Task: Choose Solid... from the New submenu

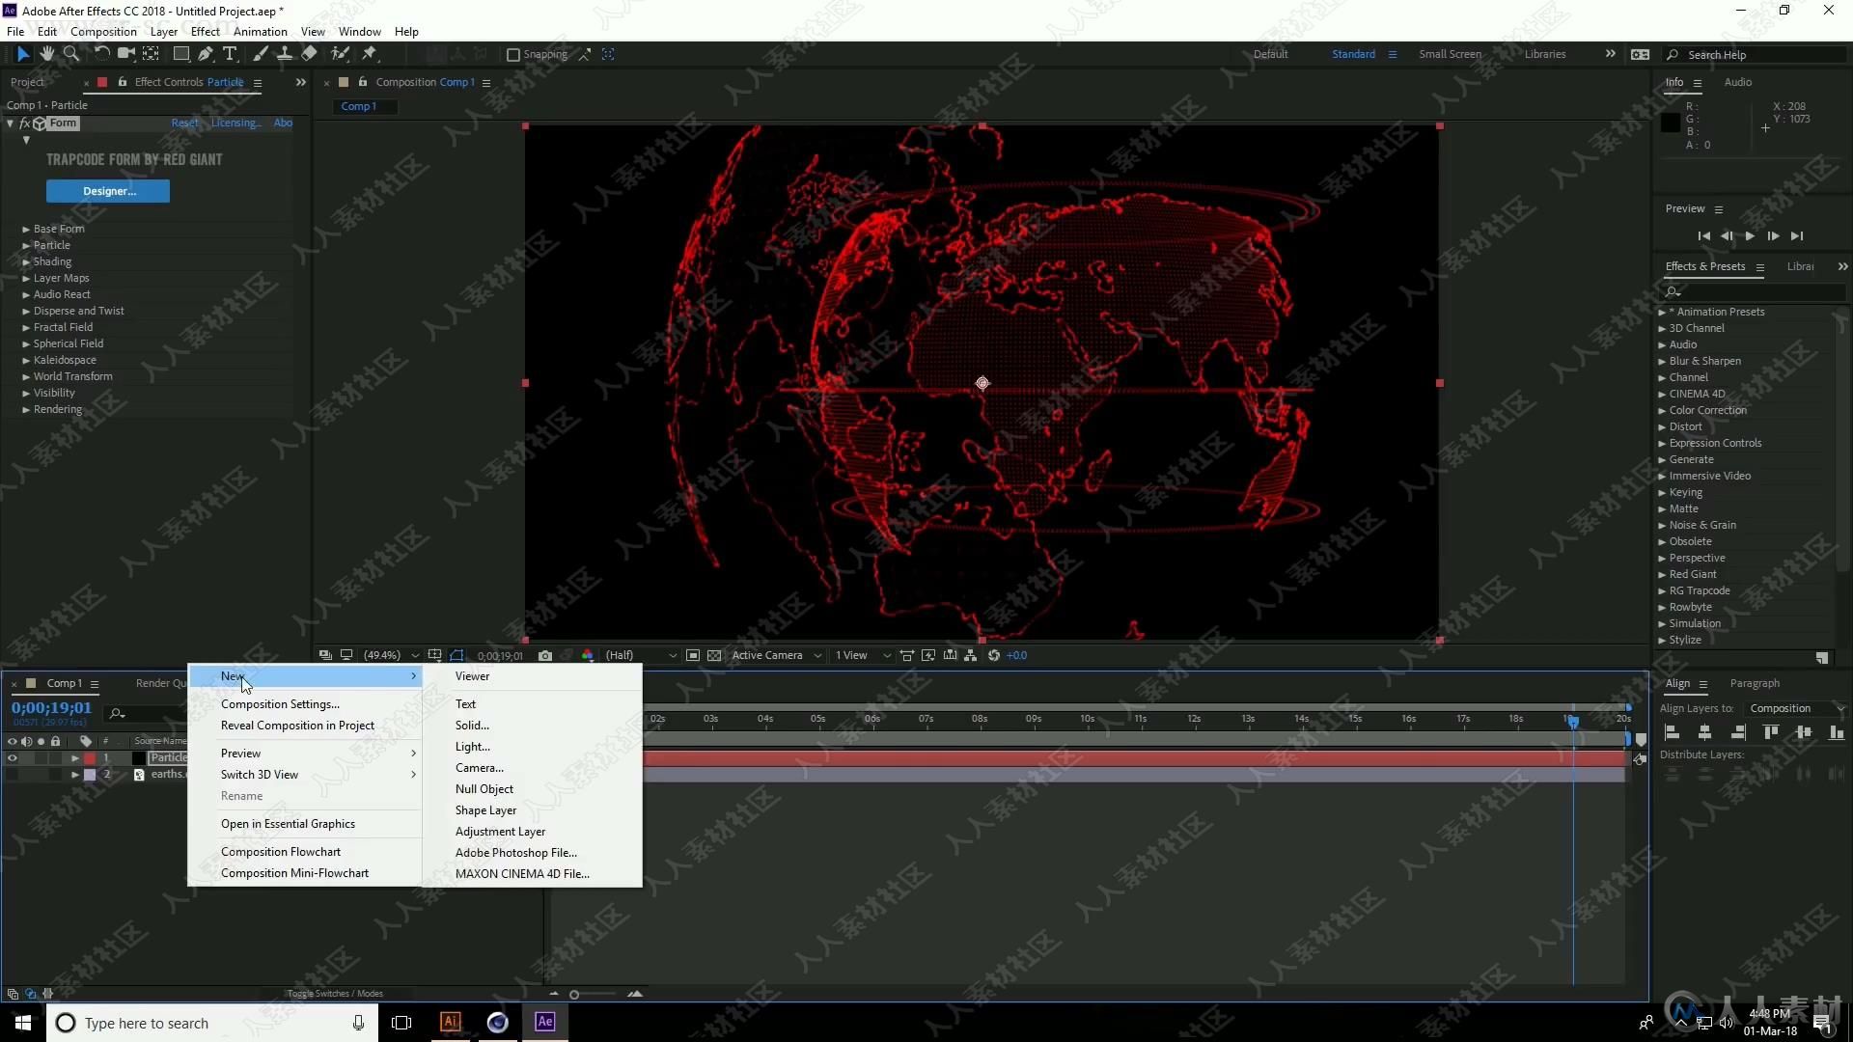Action: [472, 726]
